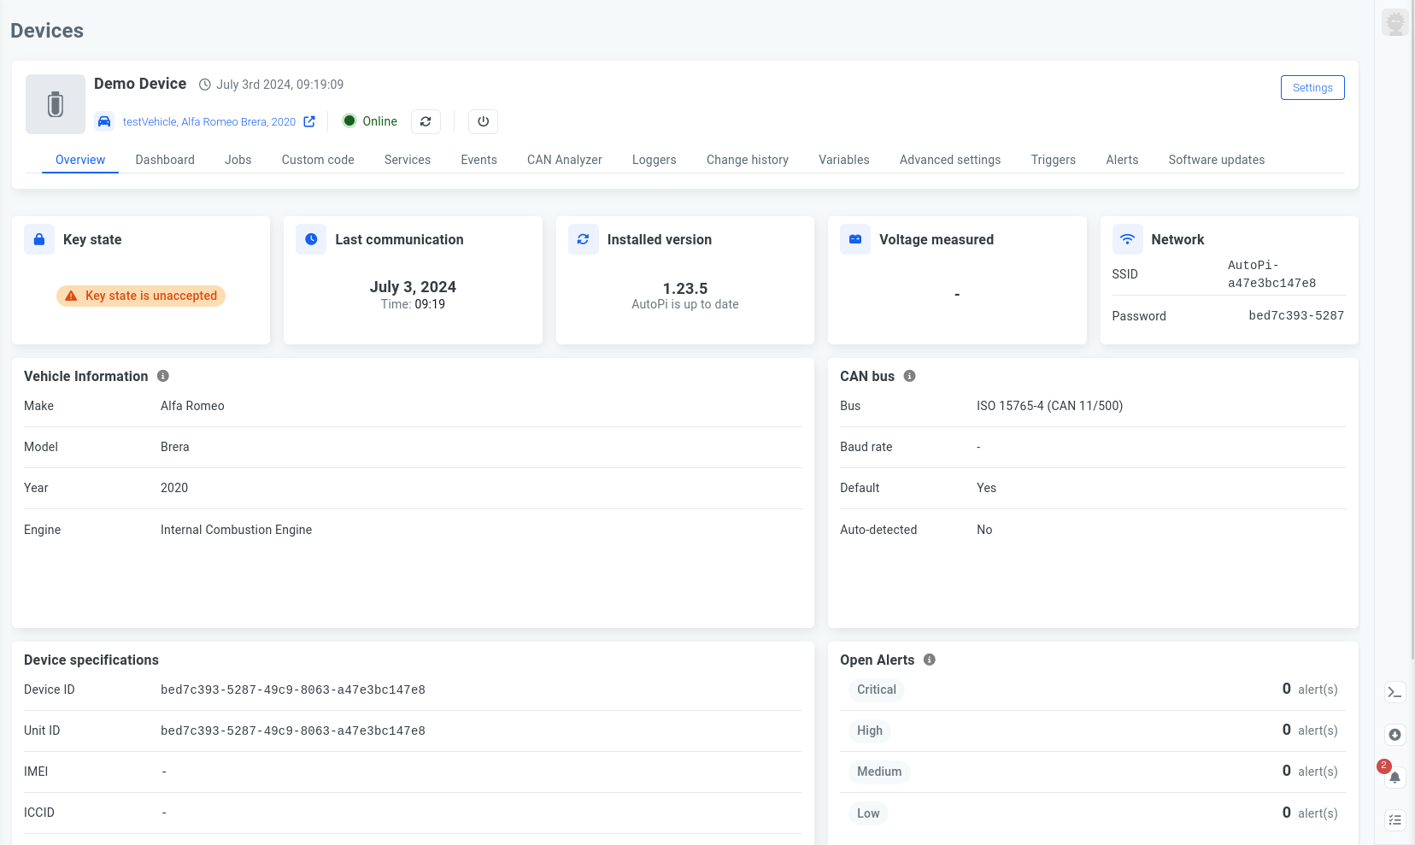The width and height of the screenshot is (1415, 845).
Task: Click the download circle icon in sidebar
Action: click(1395, 735)
